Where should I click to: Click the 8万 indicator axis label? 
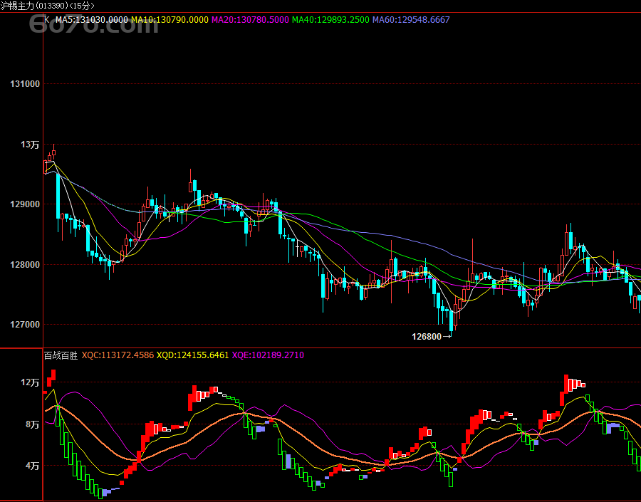tap(32, 424)
